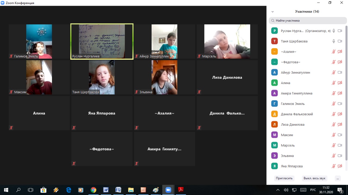Click disabled camera icon beside ~Федотова~
This screenshot has width=348, height=195.
[340, 62]
